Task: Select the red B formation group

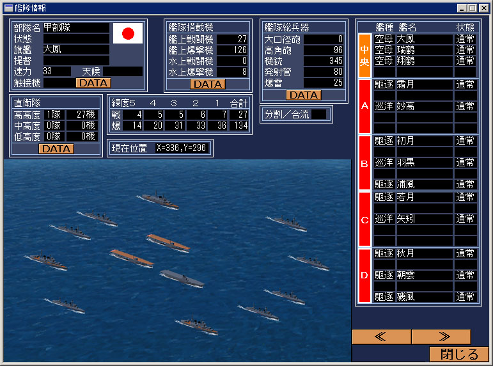Action: (x=364, y=163)
